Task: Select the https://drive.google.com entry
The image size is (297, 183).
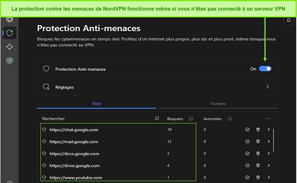Action: (x=74, y=166)
